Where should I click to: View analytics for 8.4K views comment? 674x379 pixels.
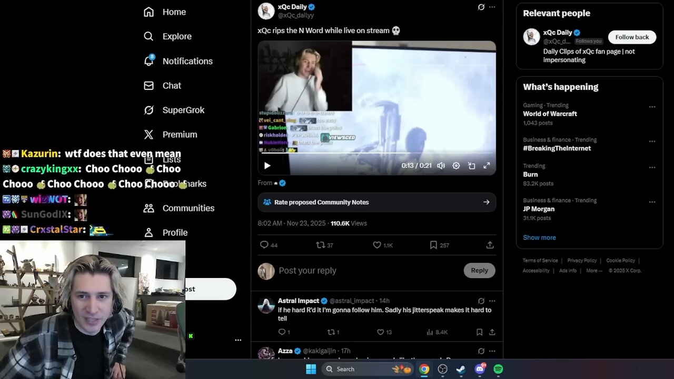[x=437, y=332]
